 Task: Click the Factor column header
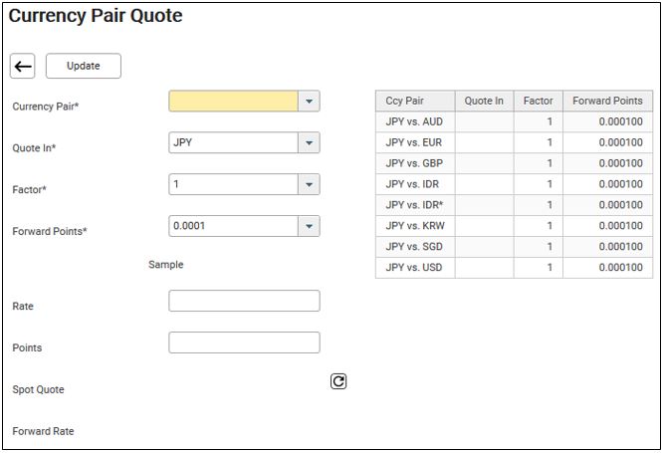pyautogui.click(x=539, y=101)
